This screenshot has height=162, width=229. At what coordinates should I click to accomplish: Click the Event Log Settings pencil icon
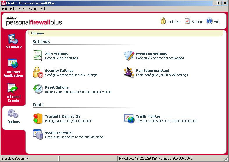pos(129,56)
